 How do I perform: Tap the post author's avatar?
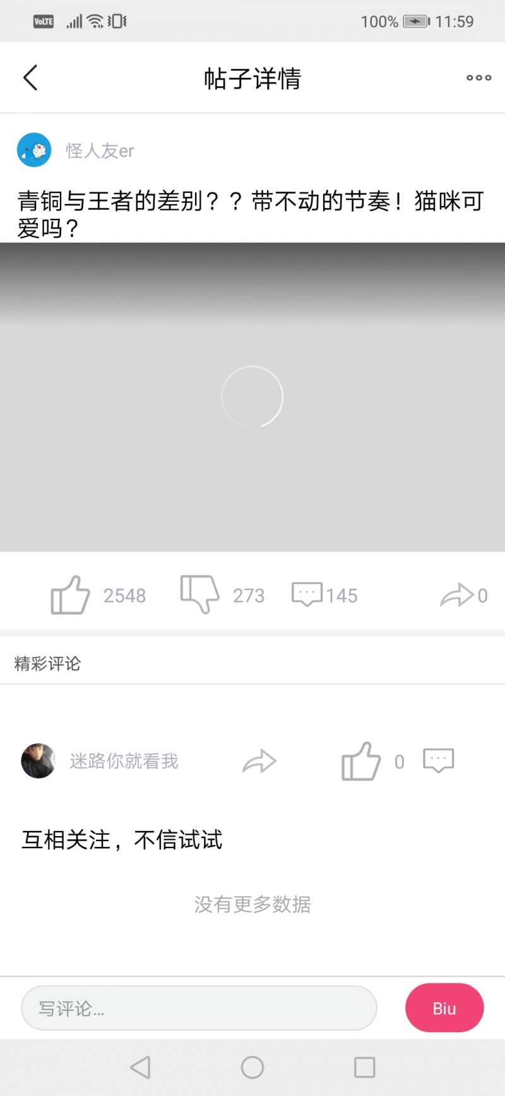tap(34, 150)
